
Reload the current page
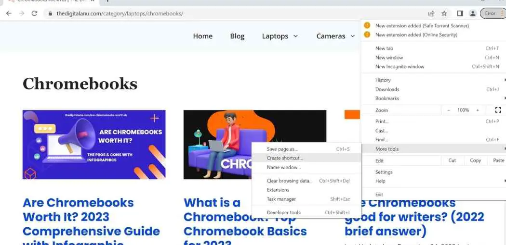[35, 13]
